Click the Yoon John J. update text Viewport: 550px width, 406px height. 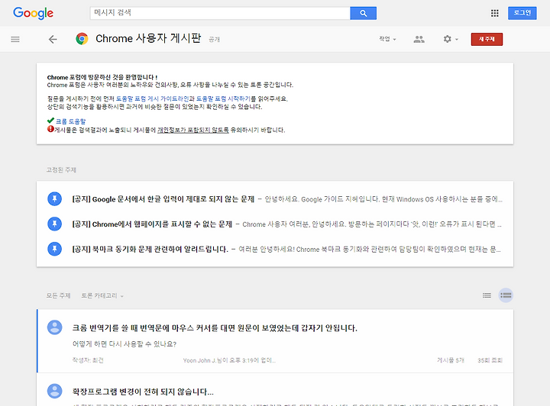(x=229, y=360)
